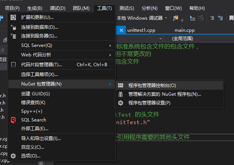
Task: Click the save all toolbar icon
Action: (x=2, y=18)
